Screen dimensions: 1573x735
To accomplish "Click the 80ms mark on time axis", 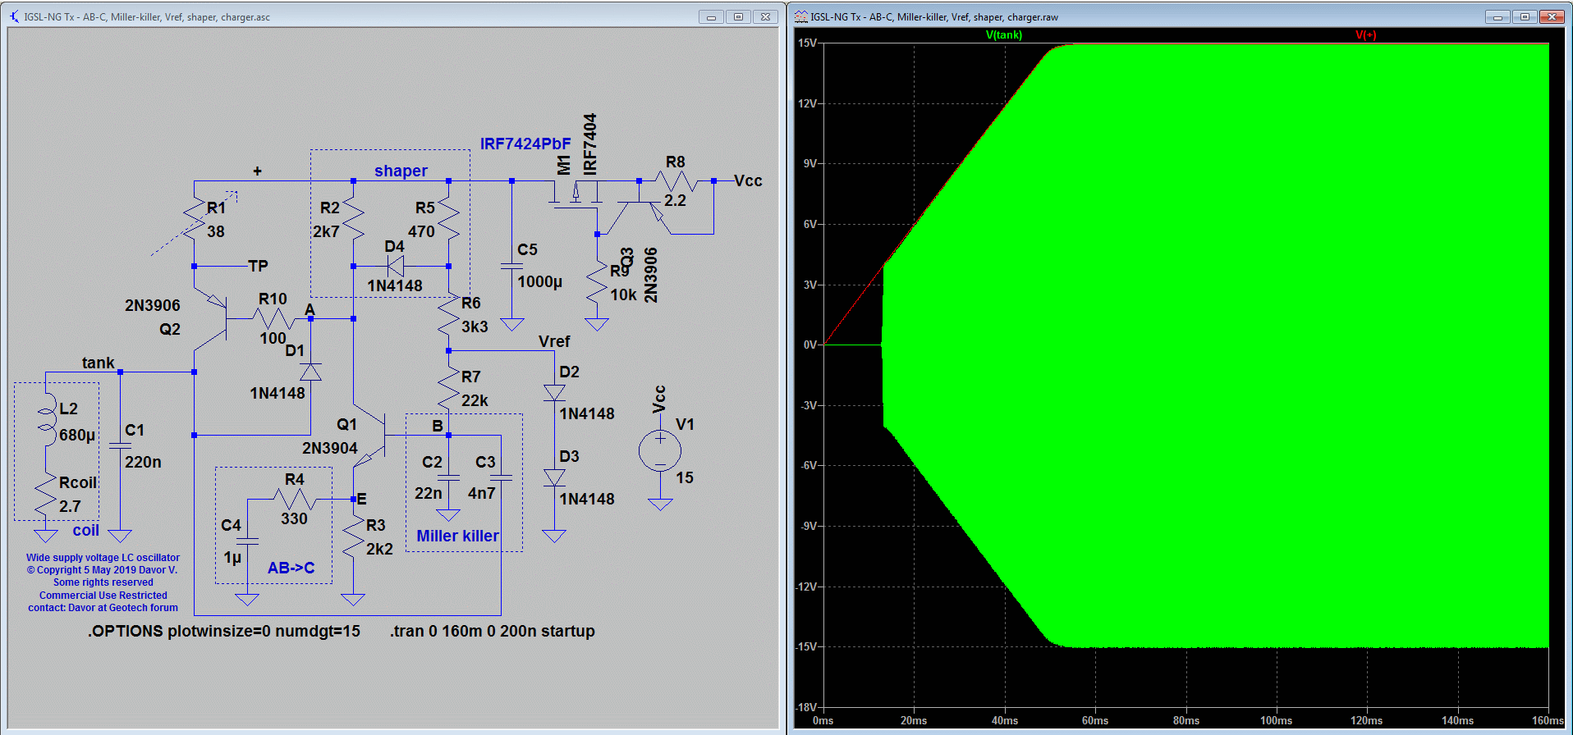I will click(1185, 720).
